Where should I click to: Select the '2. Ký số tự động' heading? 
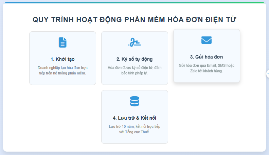click(x=134, y=59)
